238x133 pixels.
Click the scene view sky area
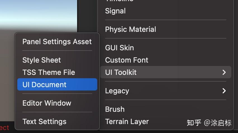tap(39, 14)
